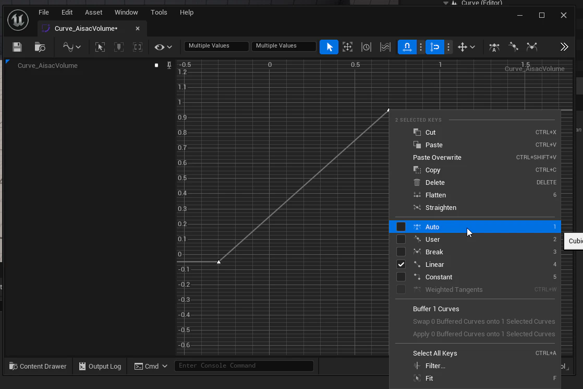Image resolution: width=583 pixels, height=389 pixels.
Task: Set auto tangents via toolbar icon
Action: (x=494, y=47)
